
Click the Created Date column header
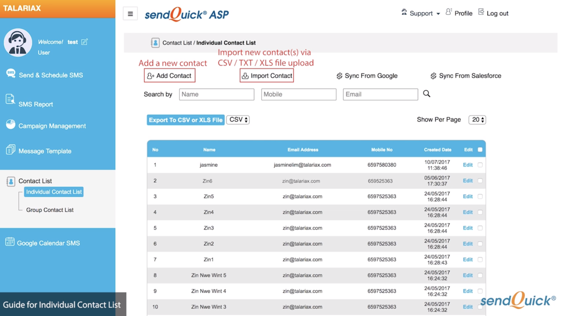[438, 150]
